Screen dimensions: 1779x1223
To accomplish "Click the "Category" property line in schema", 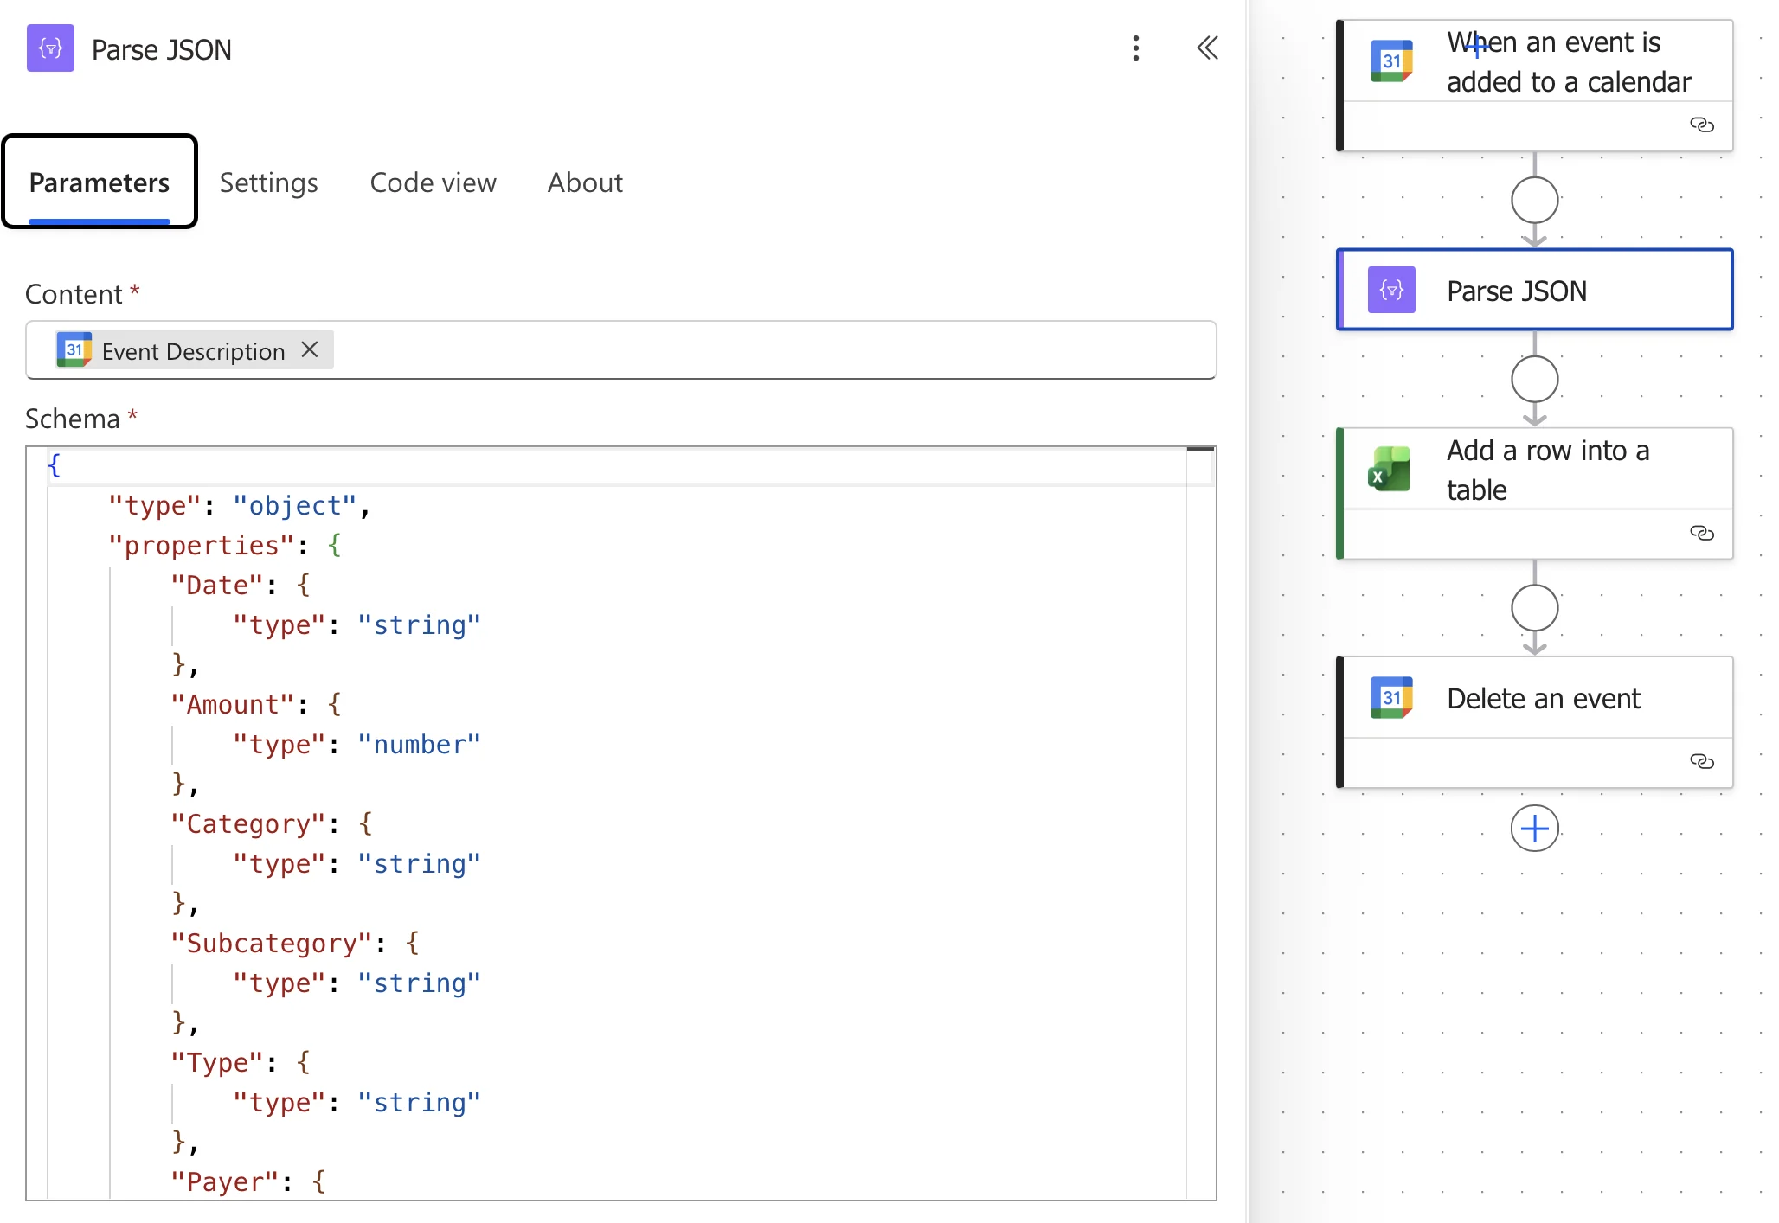I will tap(272, 824).
